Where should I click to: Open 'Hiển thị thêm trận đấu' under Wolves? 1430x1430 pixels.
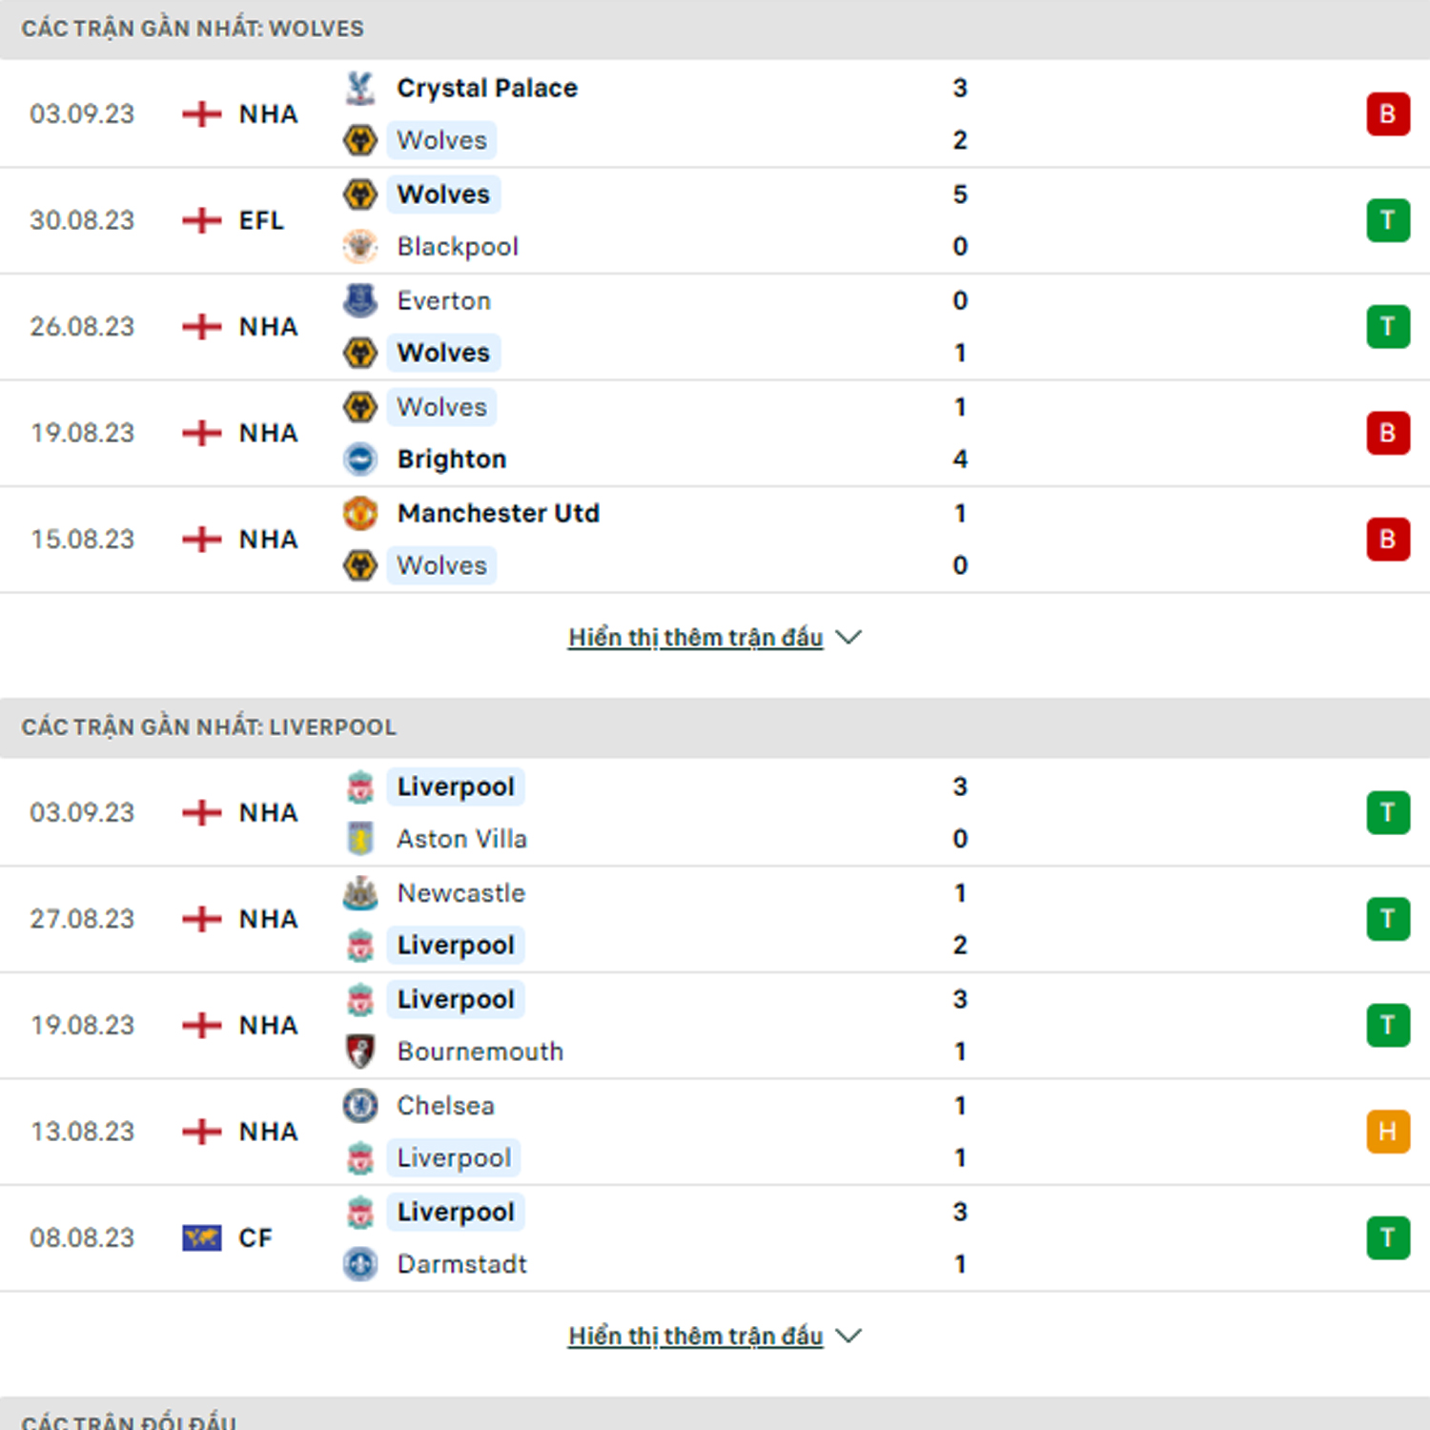click(696, 637)
